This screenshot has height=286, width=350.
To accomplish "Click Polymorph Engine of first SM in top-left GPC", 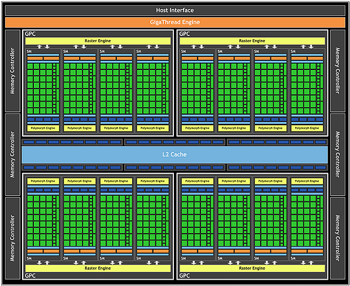I will [x=43, y=128].
